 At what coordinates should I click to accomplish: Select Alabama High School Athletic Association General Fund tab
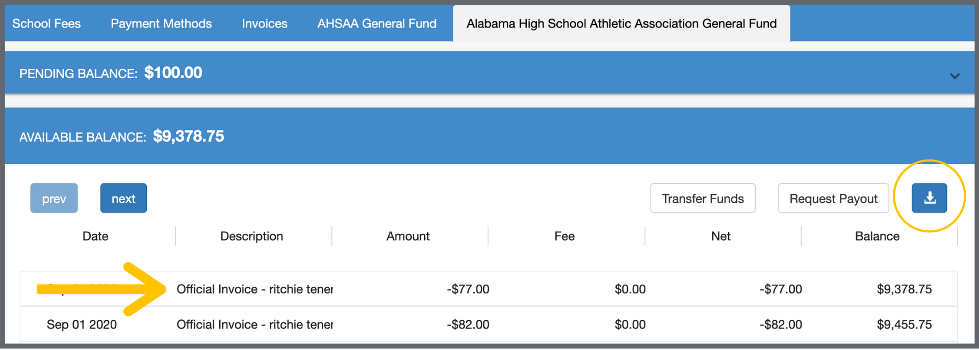(x=621, y=23)
